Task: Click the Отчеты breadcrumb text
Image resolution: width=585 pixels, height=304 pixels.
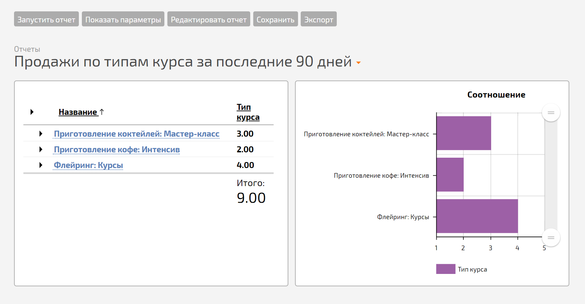Action: click(x=27, y=49)
